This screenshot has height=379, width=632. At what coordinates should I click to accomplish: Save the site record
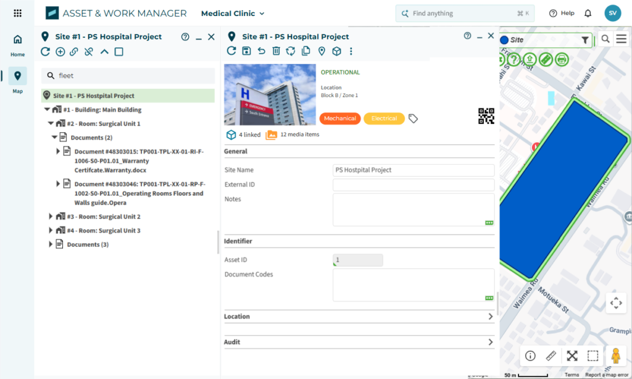(x=246, y=51)
